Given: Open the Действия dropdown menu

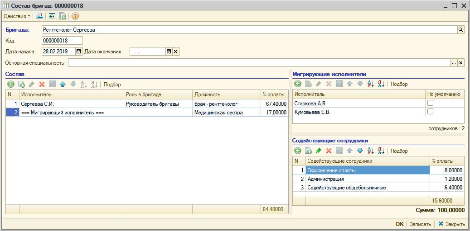Looking at the screenshot, I should coord(17,16).
